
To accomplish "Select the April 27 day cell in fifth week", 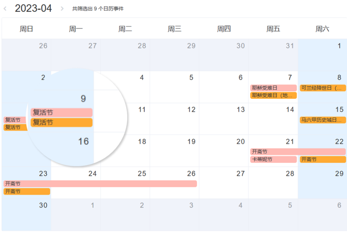I will [224, 183].
